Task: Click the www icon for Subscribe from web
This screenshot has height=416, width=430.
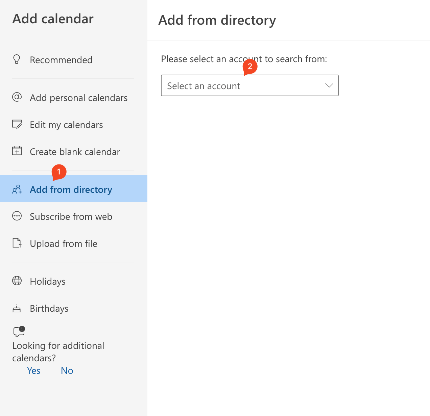Action: pyautogui.click(x=17, y=216)
